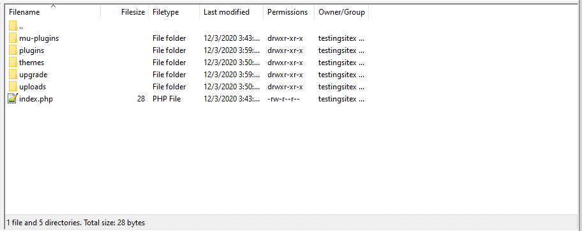Click the status bar total size text
The width and height of the screenshot is (582, 231).
coord(76,223)
